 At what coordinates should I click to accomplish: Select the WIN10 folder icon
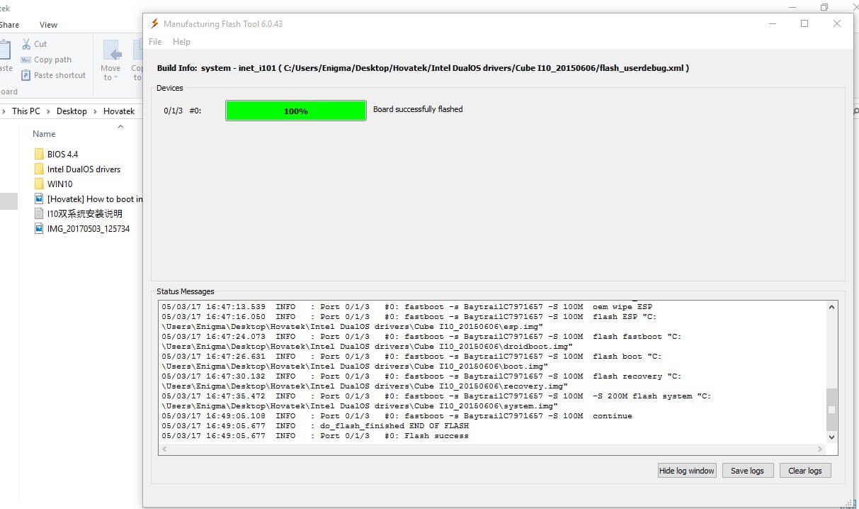click(x=39, y=184)
